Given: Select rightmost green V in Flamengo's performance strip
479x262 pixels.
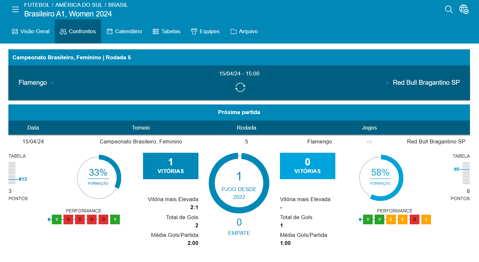Looking at the screenshot, I should [115, 219].
